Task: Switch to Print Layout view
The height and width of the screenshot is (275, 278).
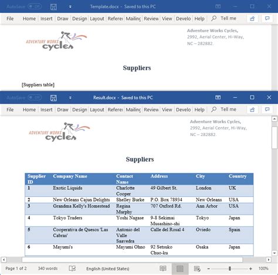Action: tap(180, 269)
